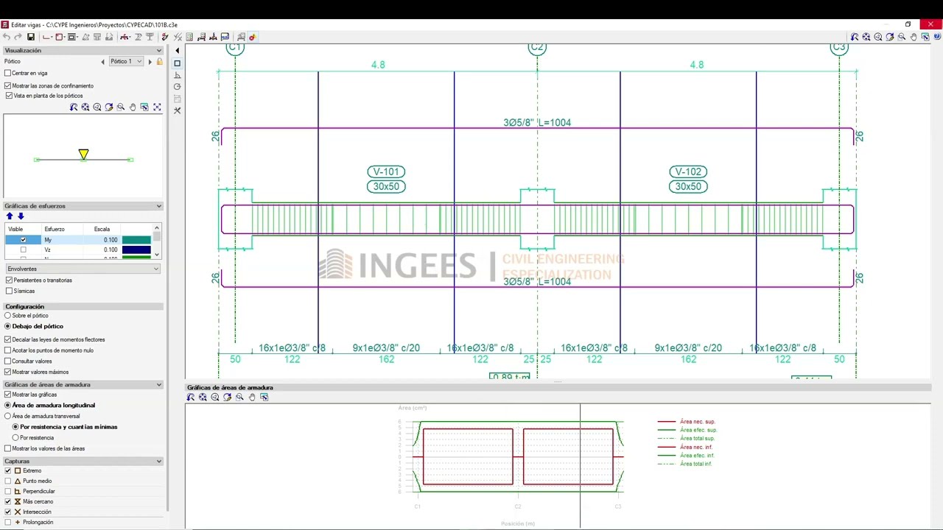943x530 pixels.
Task: Collapse the Gráficas de áreas de armadura section
Action: [x=158, y=385]
